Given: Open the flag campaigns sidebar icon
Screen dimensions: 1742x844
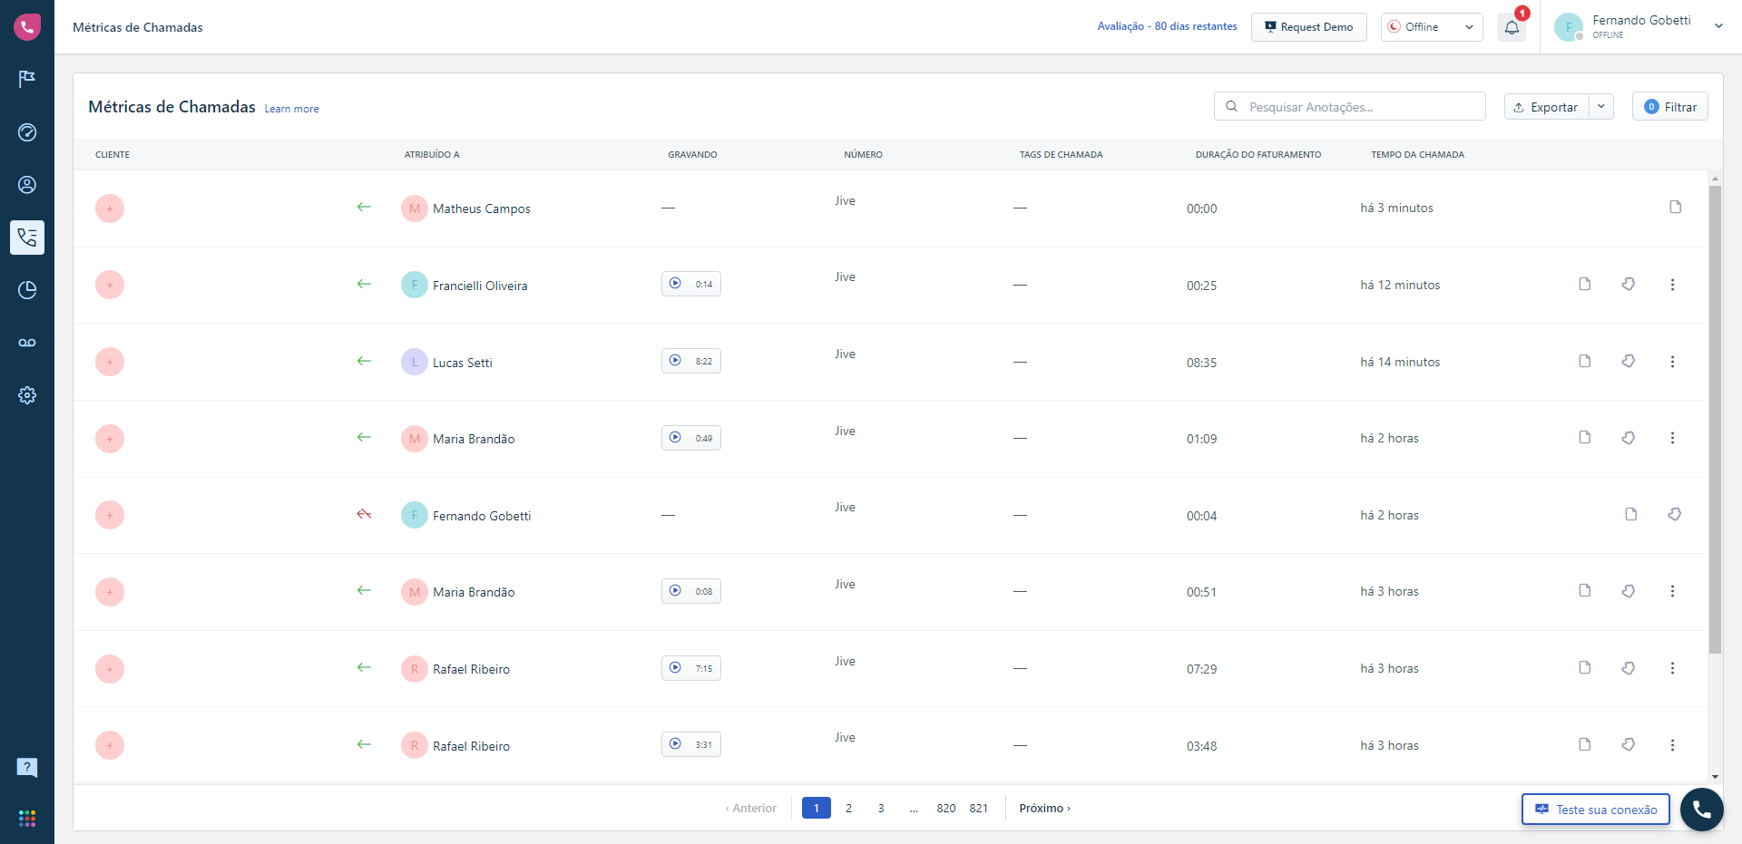Looking at the screenshot, I should [x=27, y=80].
